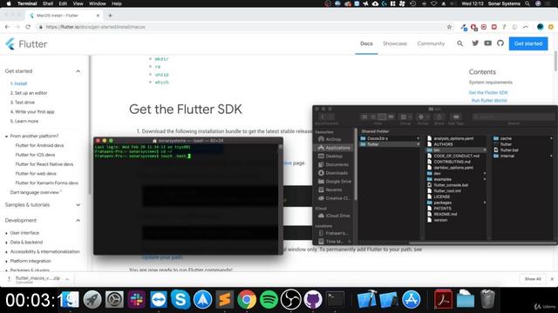The width and height of the screenshot is (558, 313).
Task: Click the Finder horizontal scrollbar
Action: pyautogui.click(x=482, y=243)
